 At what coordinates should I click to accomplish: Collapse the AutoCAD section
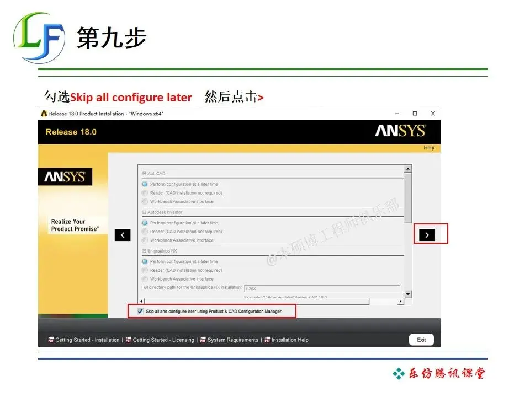coord(144,174)
